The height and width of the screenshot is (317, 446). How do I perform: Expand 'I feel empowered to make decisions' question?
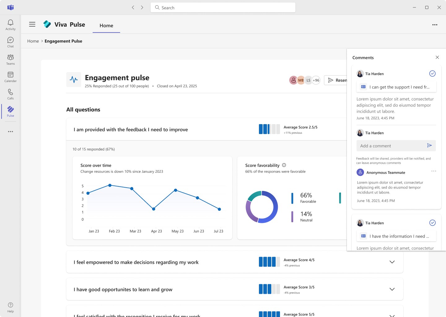[x=392, y=262]
